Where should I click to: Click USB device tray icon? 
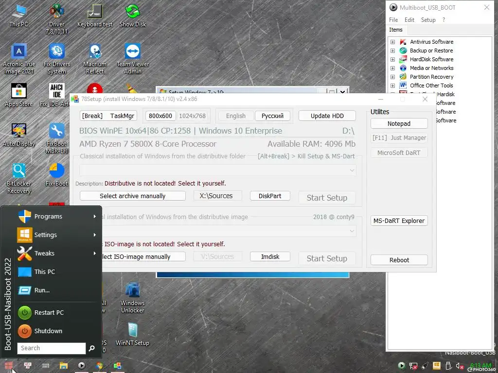448,366
